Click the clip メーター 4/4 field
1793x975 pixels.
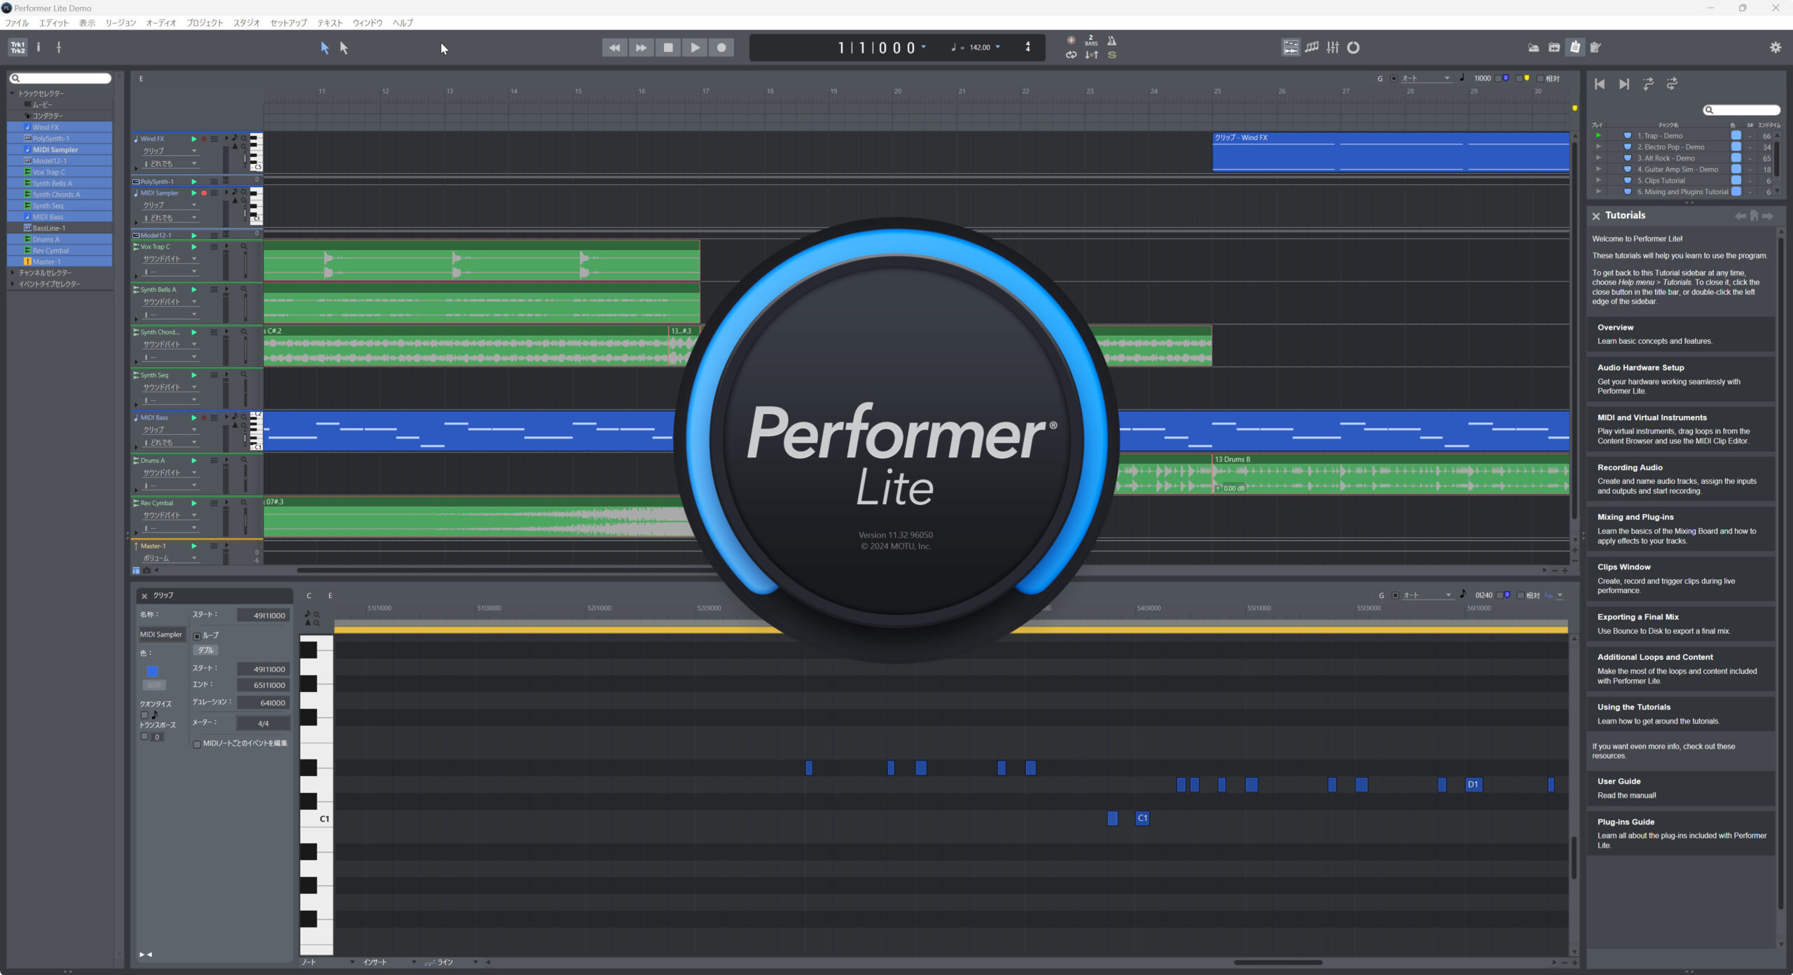coord(263,724)
